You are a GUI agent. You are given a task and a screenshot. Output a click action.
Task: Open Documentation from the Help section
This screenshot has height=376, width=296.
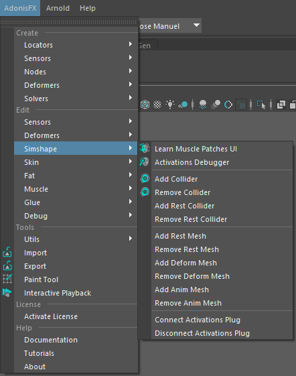76,340
